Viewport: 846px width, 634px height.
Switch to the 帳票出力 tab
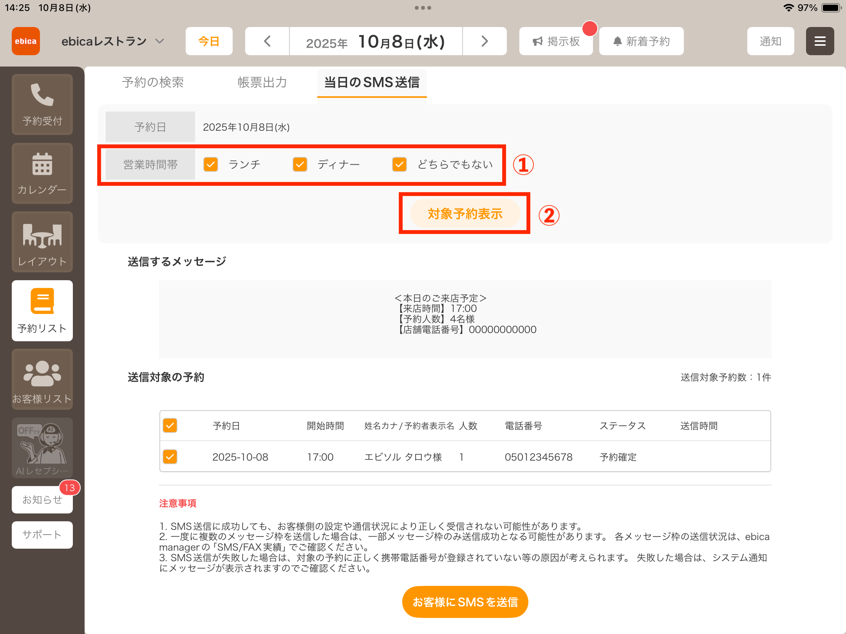[x=262, y=82]
